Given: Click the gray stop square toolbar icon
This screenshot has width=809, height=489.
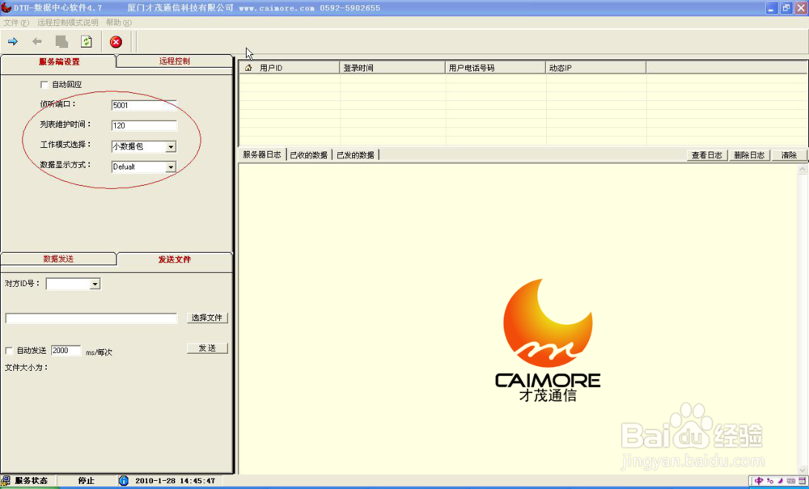Looking at the screenshot, I should click(62, 42).
